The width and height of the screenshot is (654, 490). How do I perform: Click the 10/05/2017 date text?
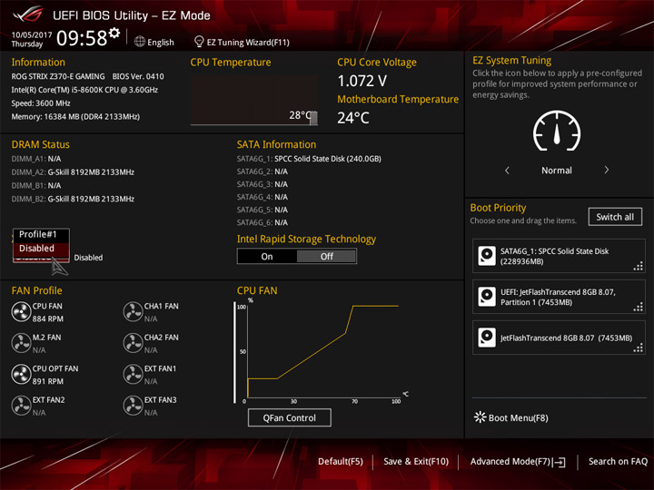32,35
